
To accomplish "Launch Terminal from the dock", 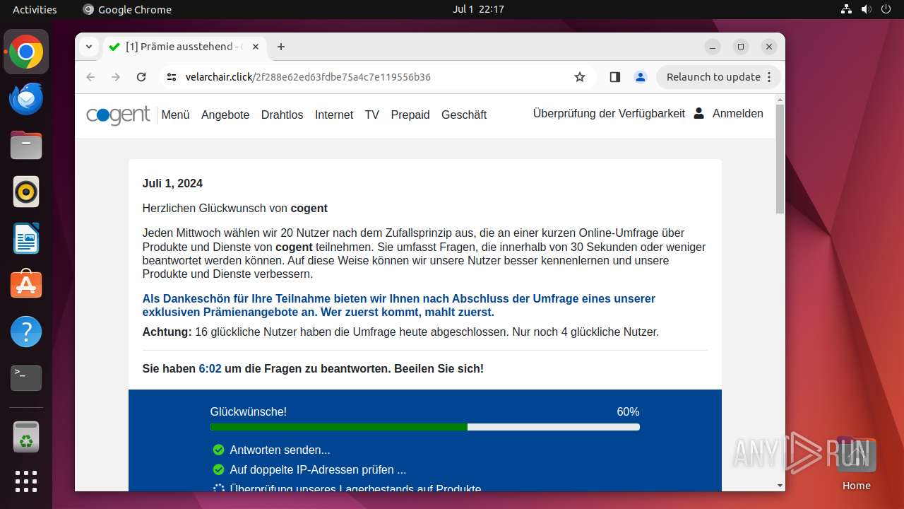I will 26,378.
